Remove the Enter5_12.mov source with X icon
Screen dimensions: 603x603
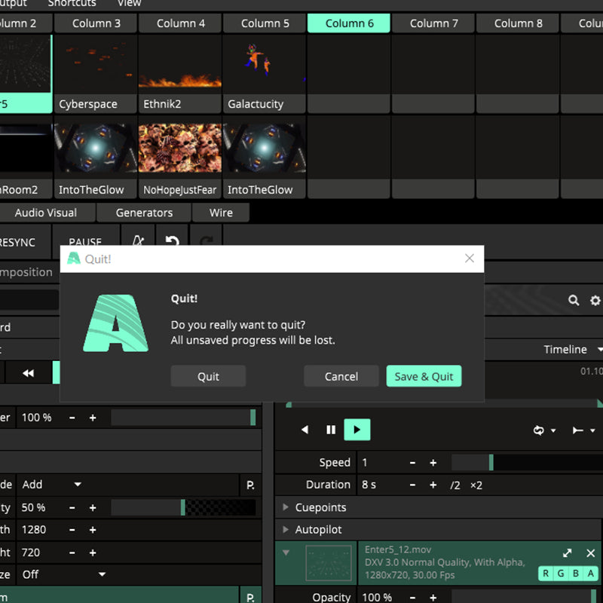click(591, 553)
